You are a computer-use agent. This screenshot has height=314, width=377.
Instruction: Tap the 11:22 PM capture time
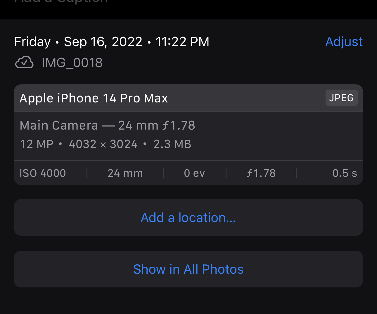[182, 42]
